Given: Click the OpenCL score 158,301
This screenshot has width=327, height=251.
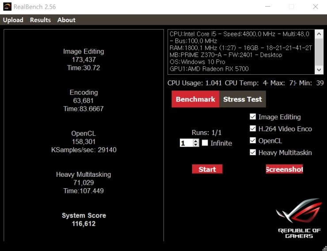Looking at the screenshot, I should point(84,142).
